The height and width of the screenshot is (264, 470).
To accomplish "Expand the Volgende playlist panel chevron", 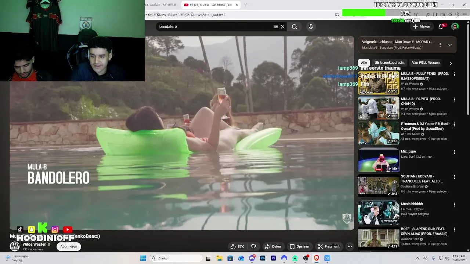I will [x=450, y=45].
